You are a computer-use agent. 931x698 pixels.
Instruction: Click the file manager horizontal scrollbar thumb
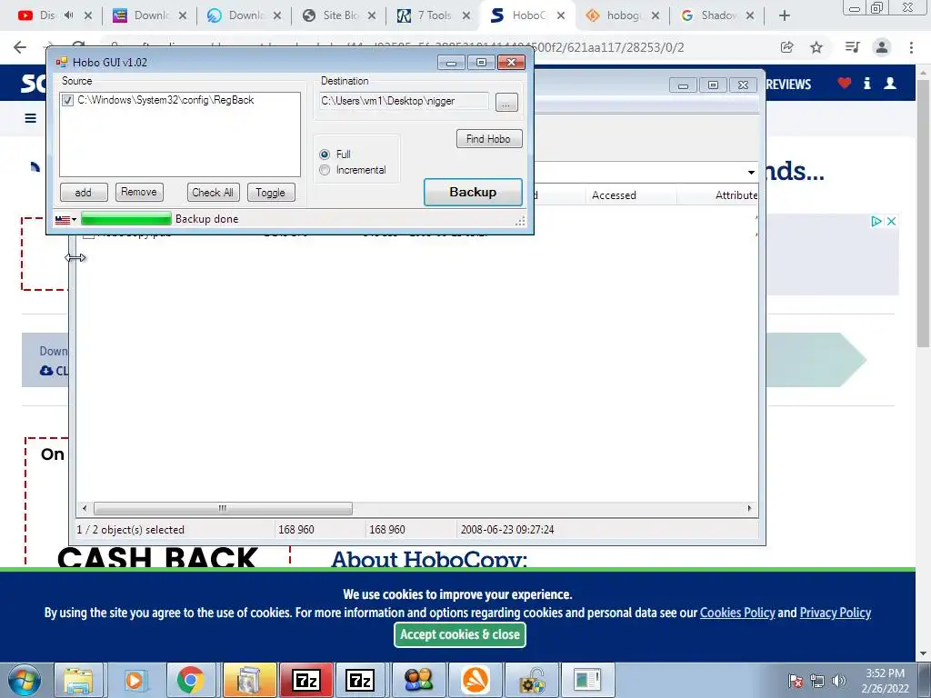[x=223, y=509]
